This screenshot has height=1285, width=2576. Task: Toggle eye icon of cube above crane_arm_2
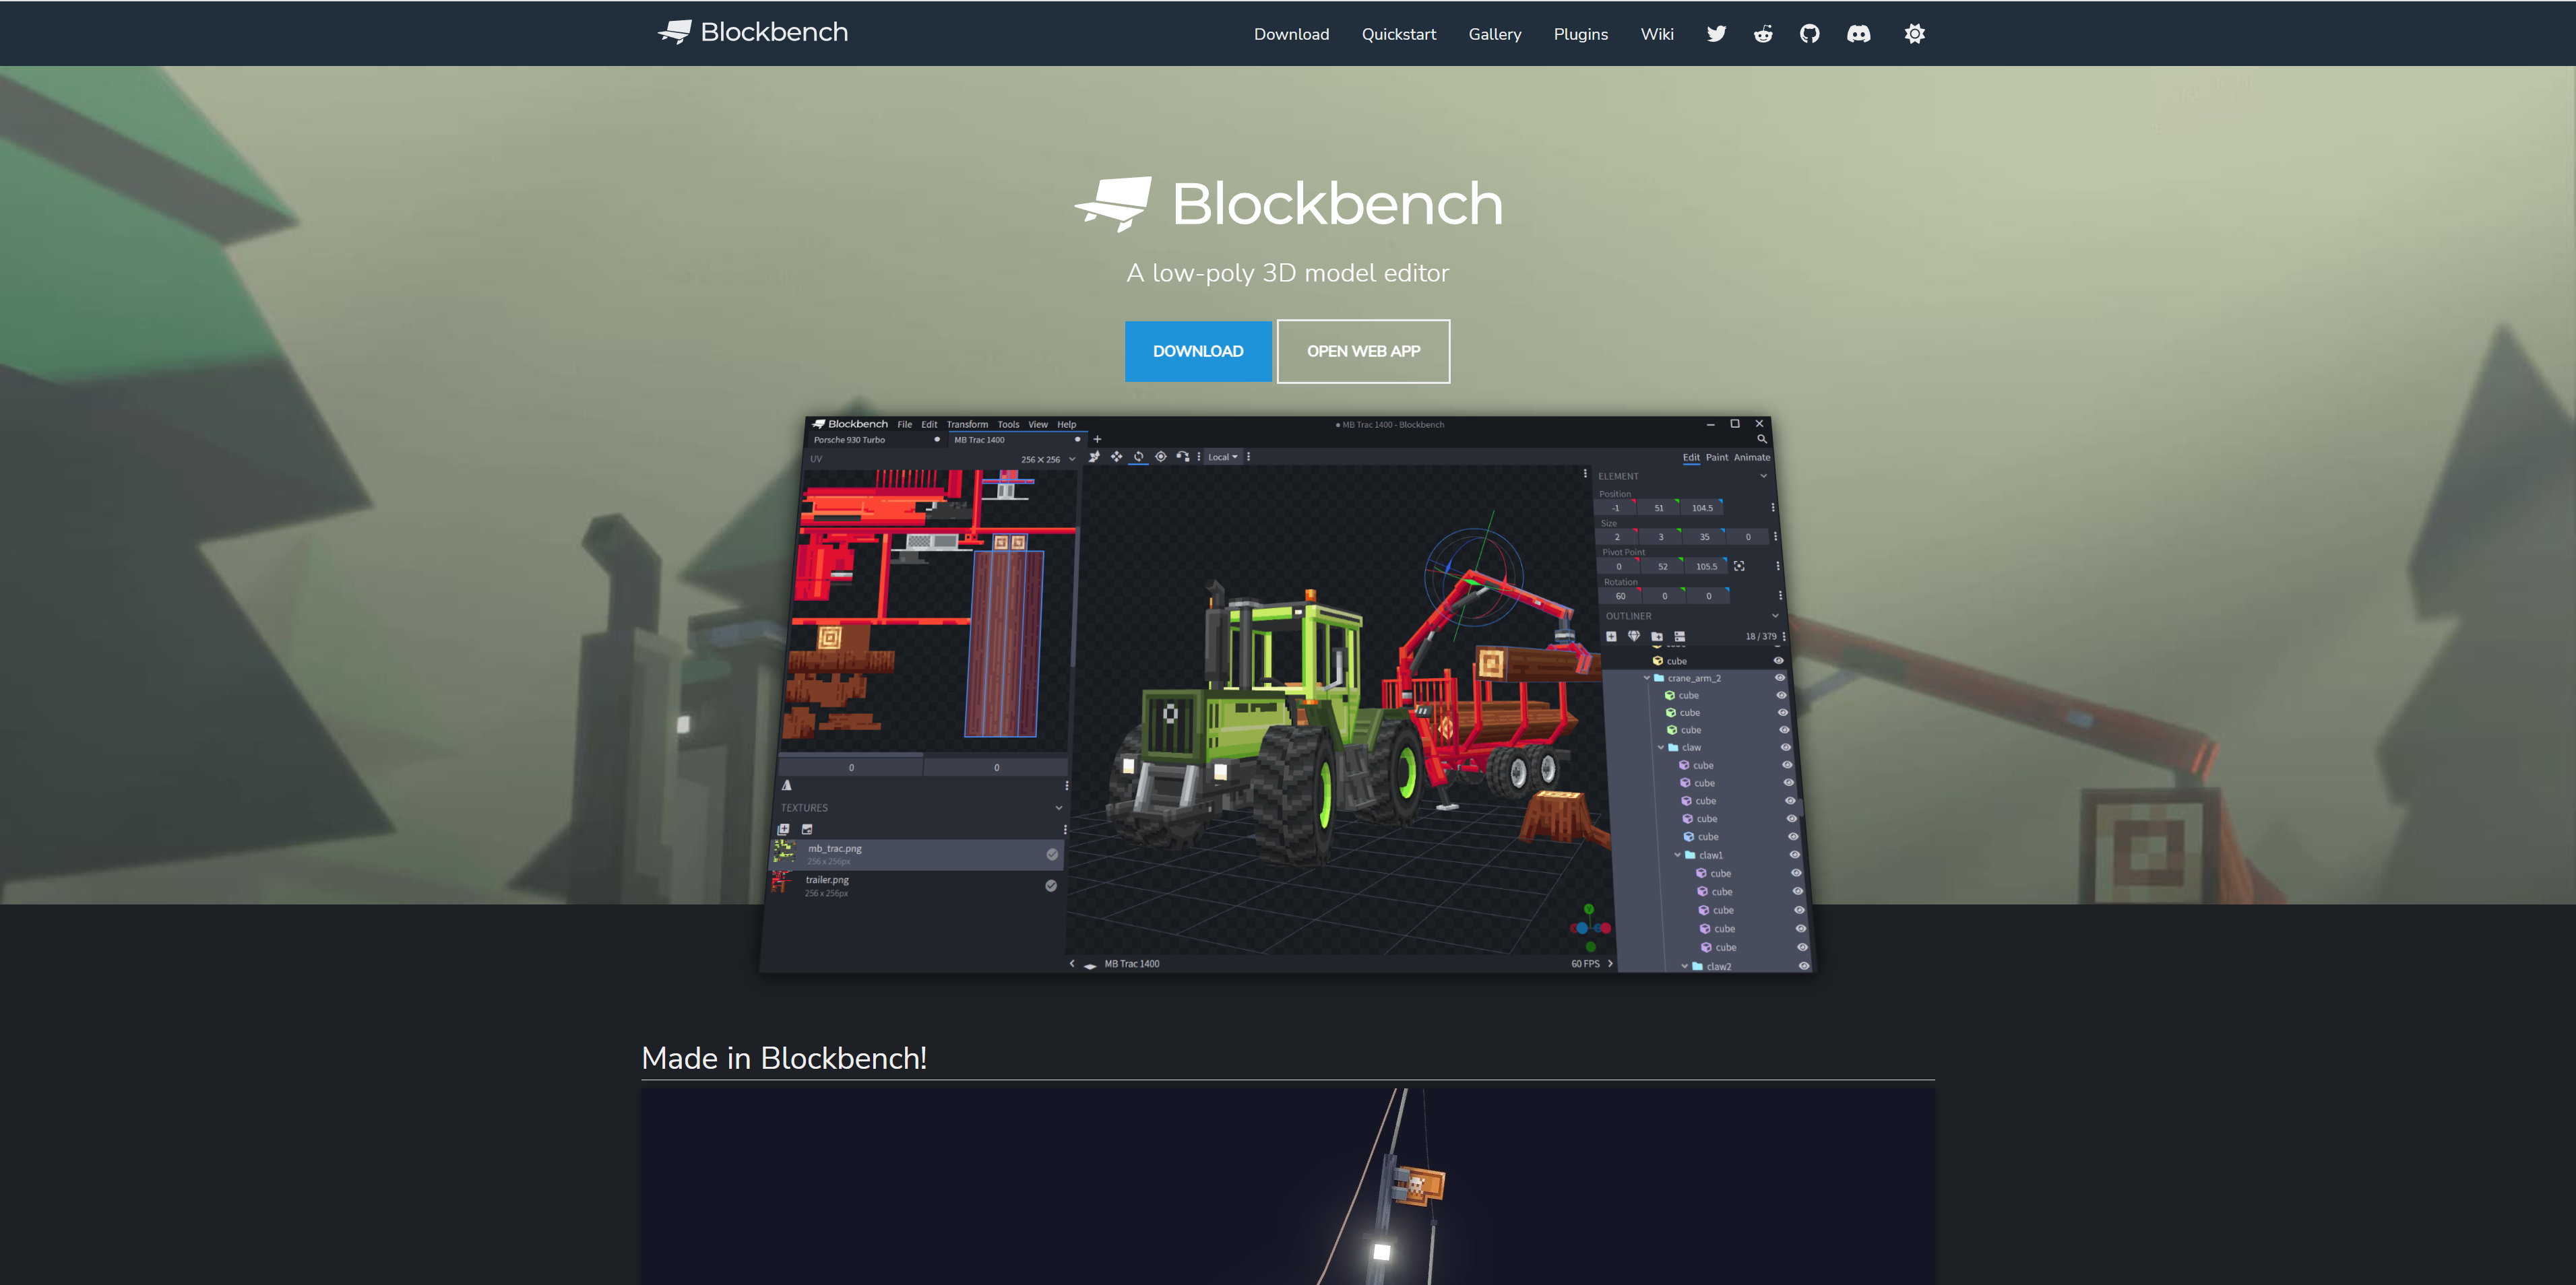1778,661
